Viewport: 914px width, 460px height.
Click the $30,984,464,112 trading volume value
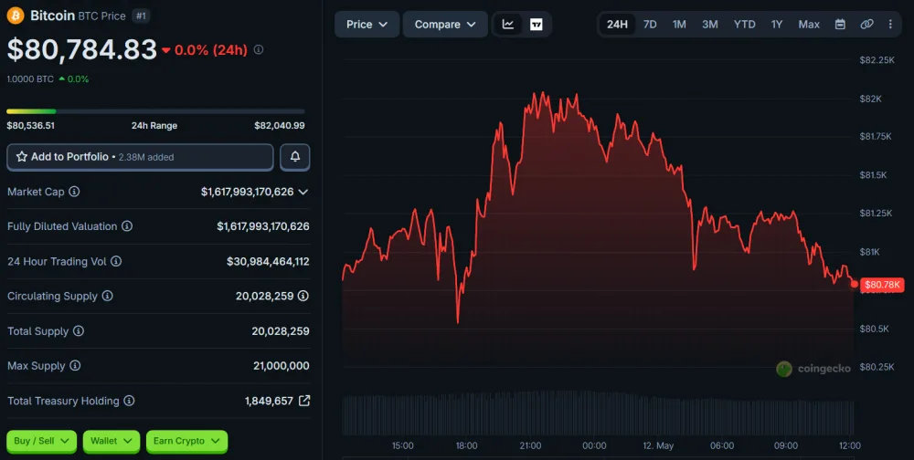point(268,261)
